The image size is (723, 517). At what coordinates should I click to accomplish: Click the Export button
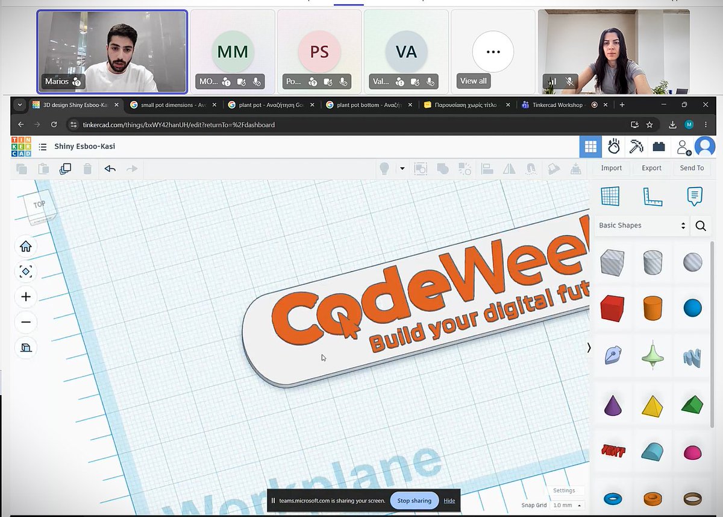tap(651, 168)
